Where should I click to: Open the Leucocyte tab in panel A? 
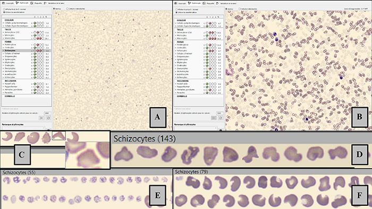[8, 3]
